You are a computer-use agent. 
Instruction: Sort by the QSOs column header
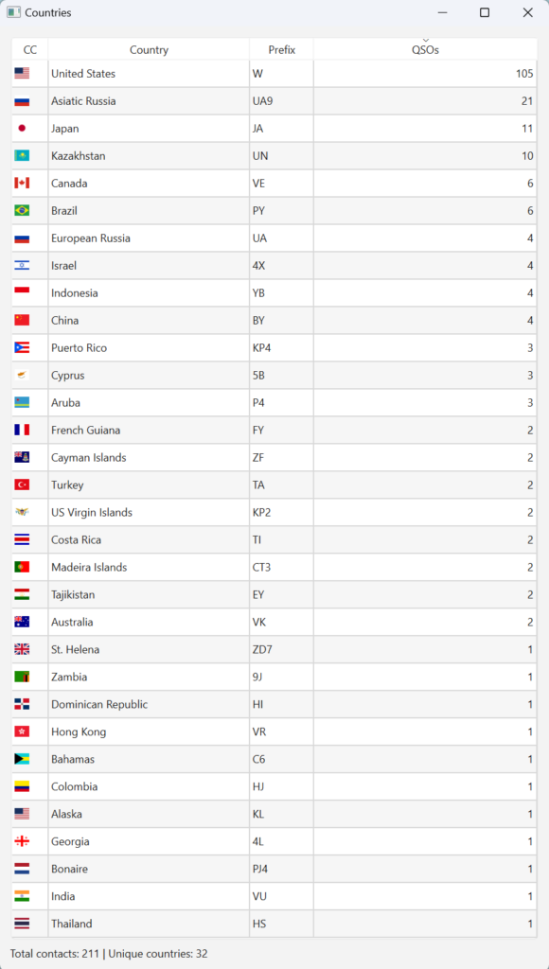[425, 49]
